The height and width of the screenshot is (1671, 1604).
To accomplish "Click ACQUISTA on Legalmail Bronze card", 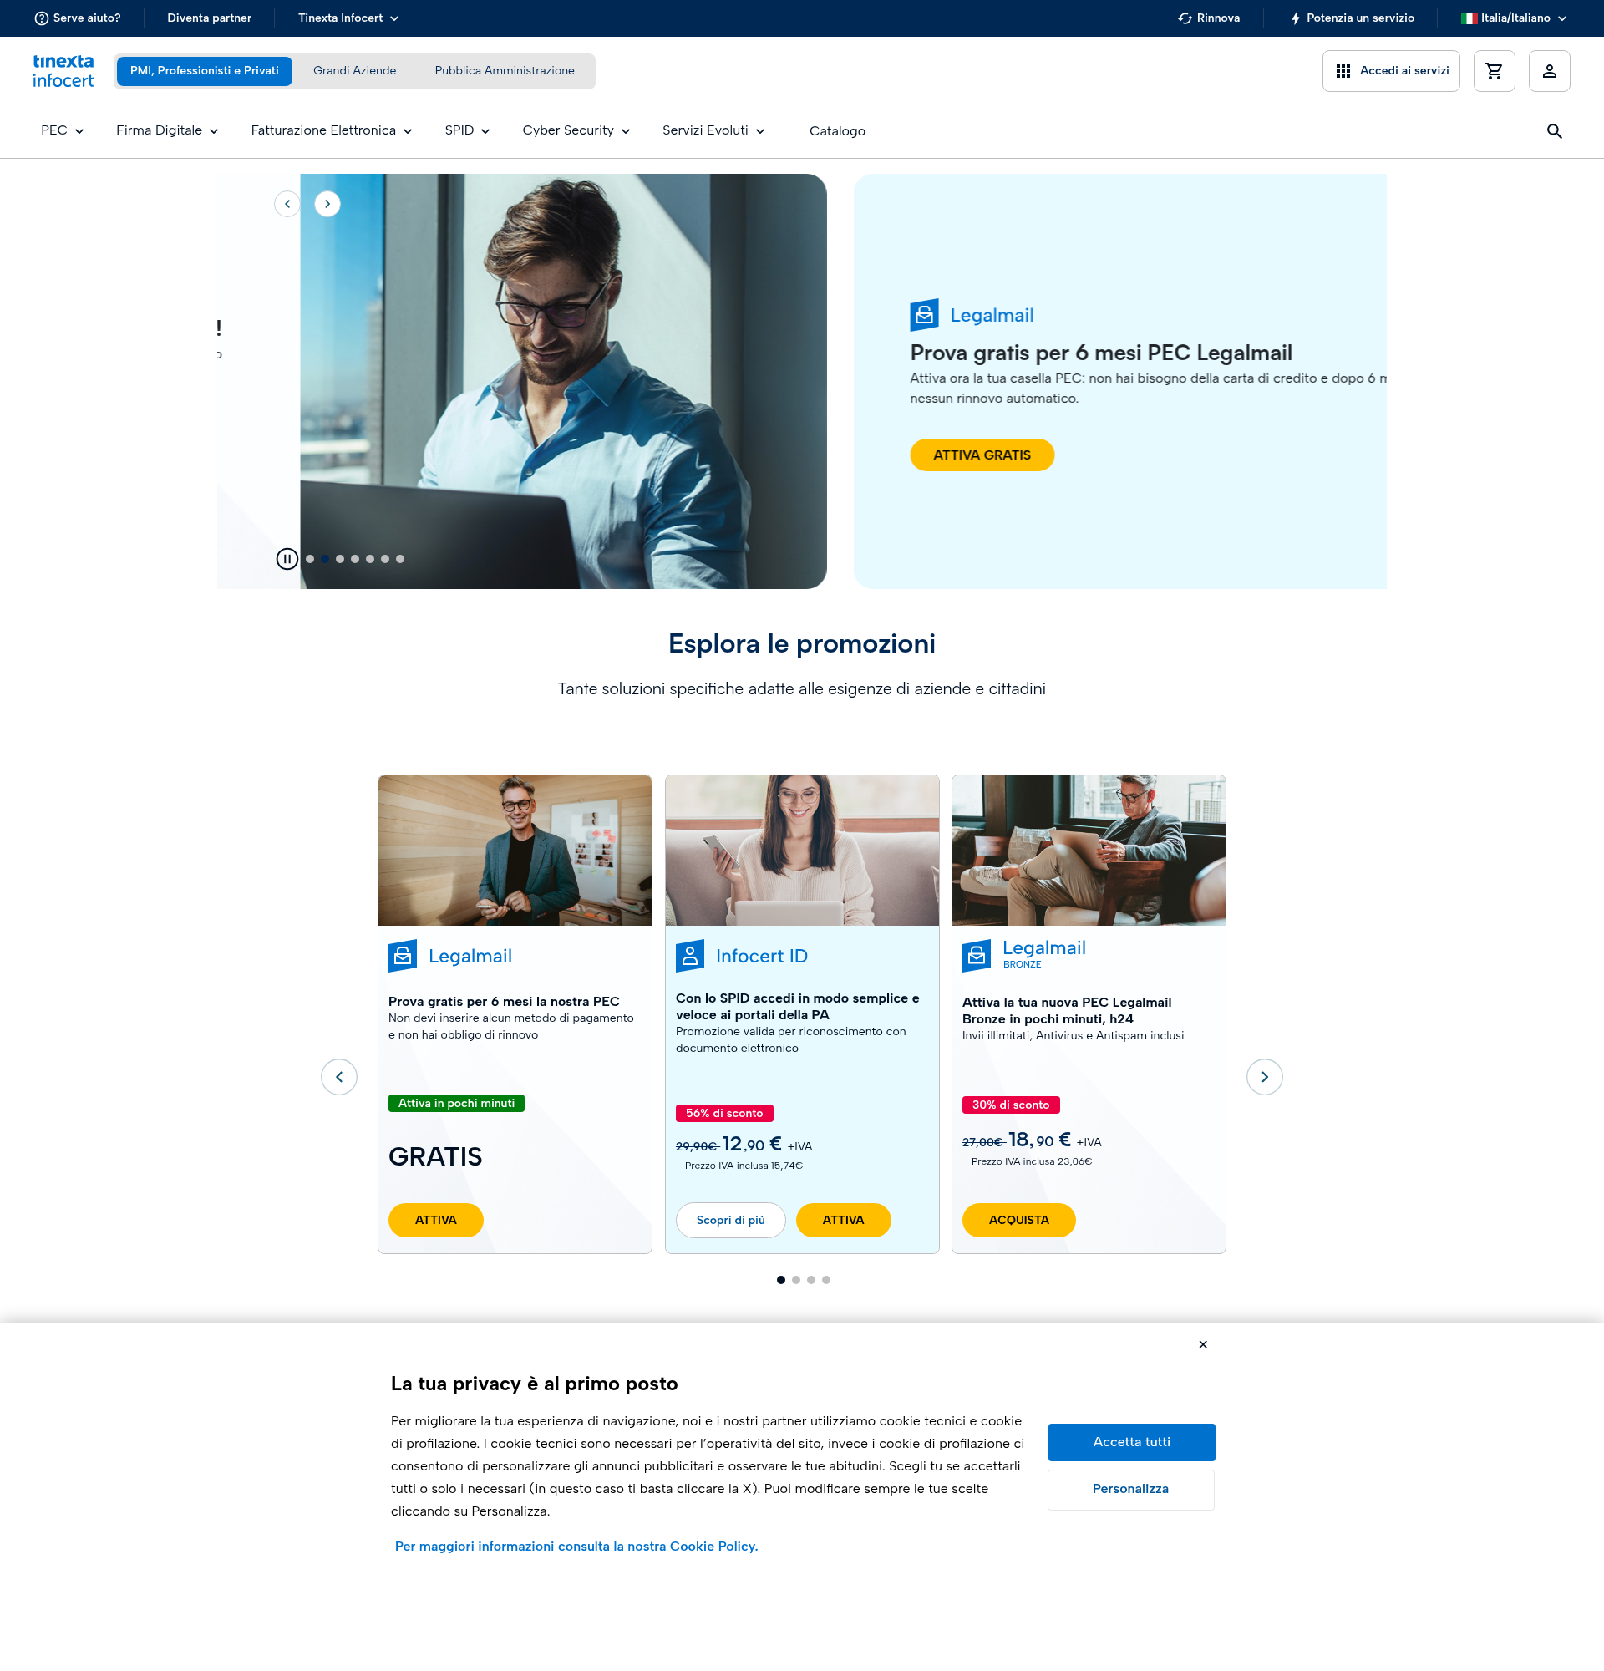I will (x=1018, y=1220).
